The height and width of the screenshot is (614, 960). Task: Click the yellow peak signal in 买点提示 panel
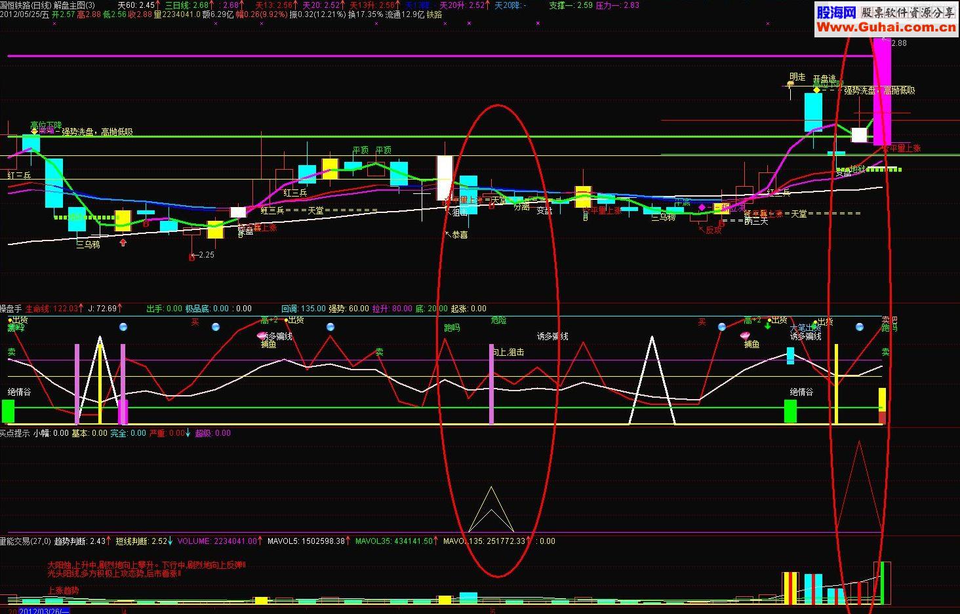pyautogui.click(x=491, y=509)
